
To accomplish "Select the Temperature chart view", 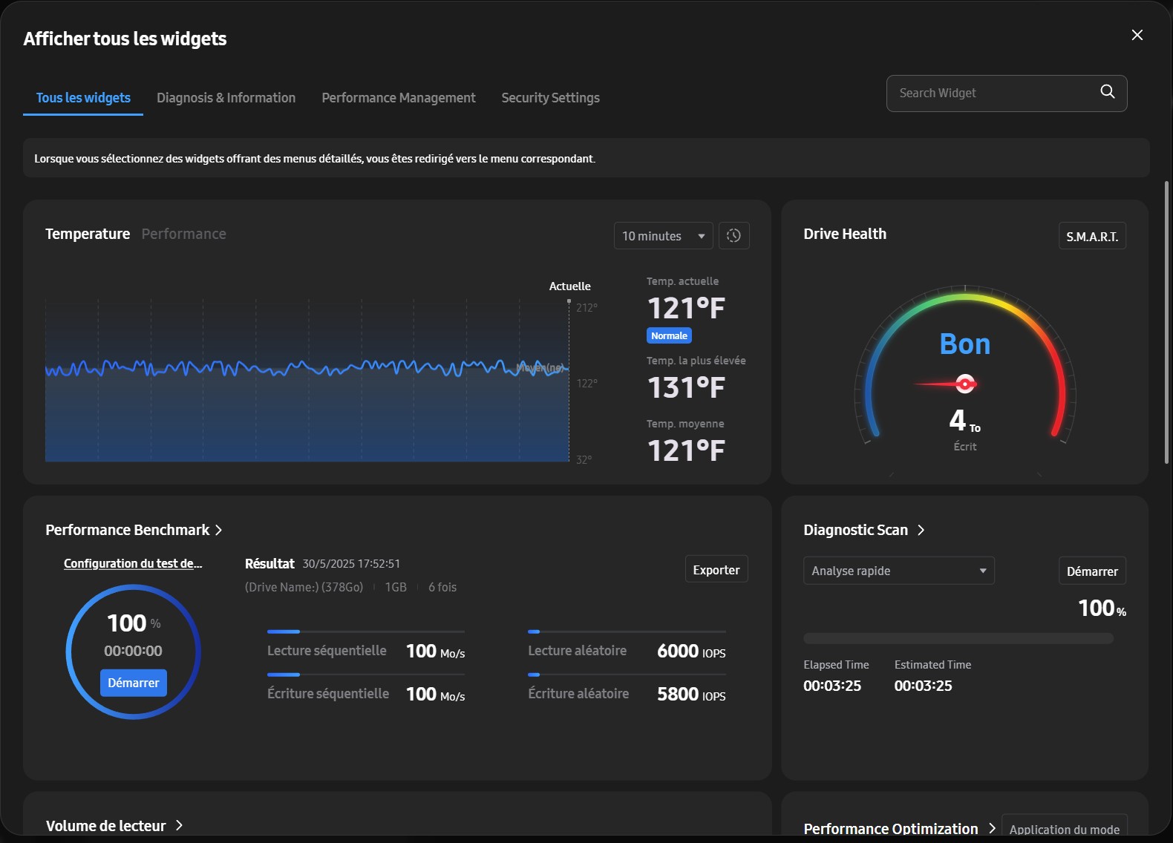I will (x=88, y=234).
